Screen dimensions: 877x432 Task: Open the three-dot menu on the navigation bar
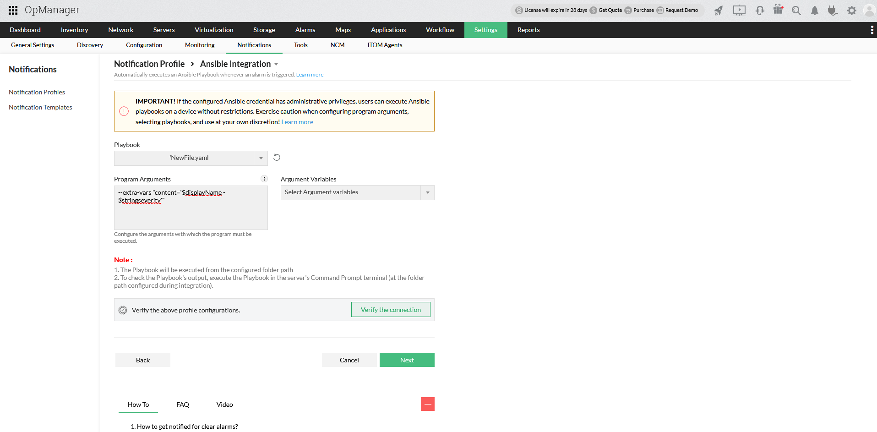coord(872,30)
